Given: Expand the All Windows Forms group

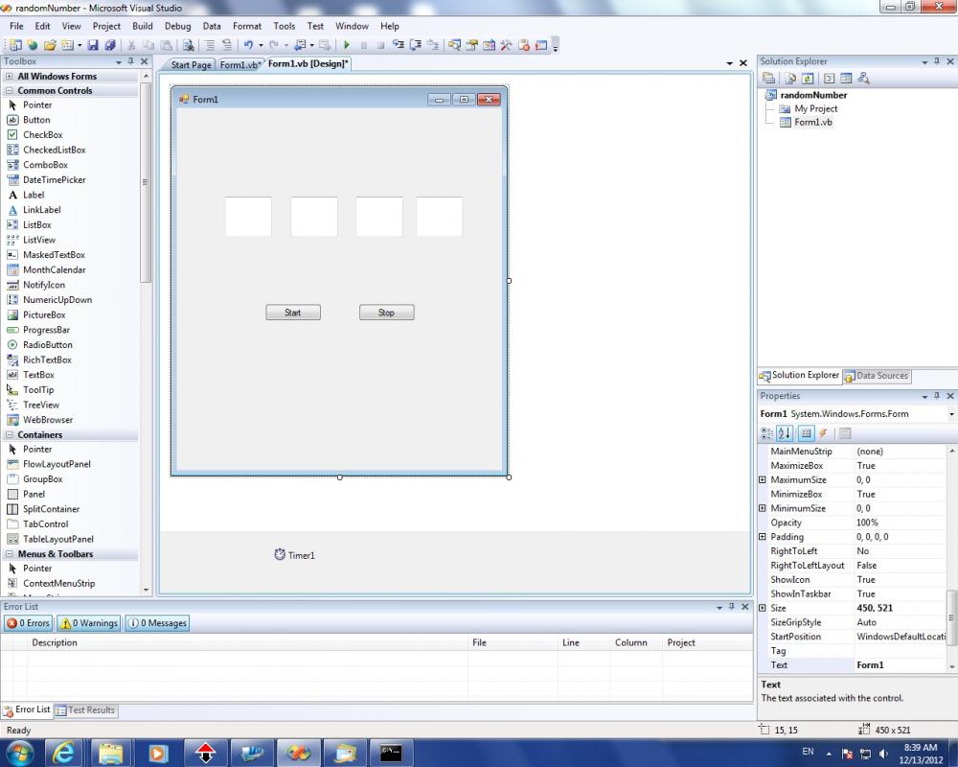Looking at the screenshot, I should pyautogui.click(x=10, y=77).
